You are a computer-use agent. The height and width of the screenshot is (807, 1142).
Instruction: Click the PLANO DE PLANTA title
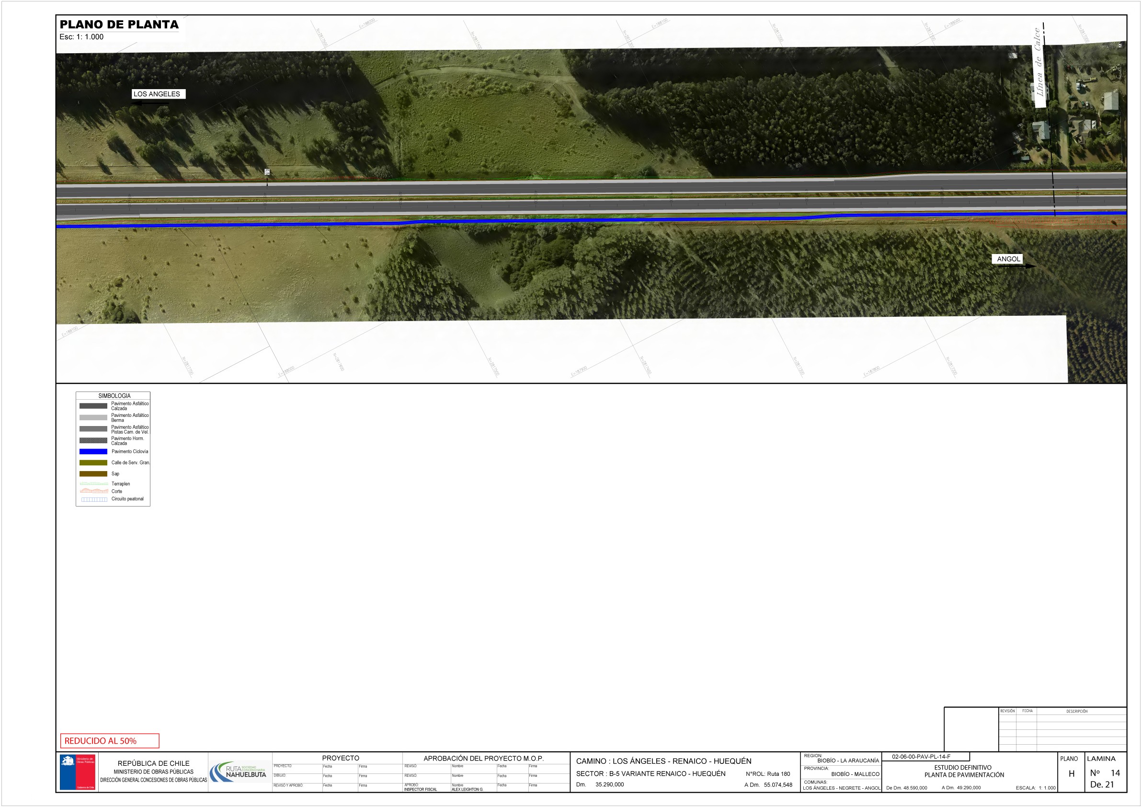coord(119,24)
